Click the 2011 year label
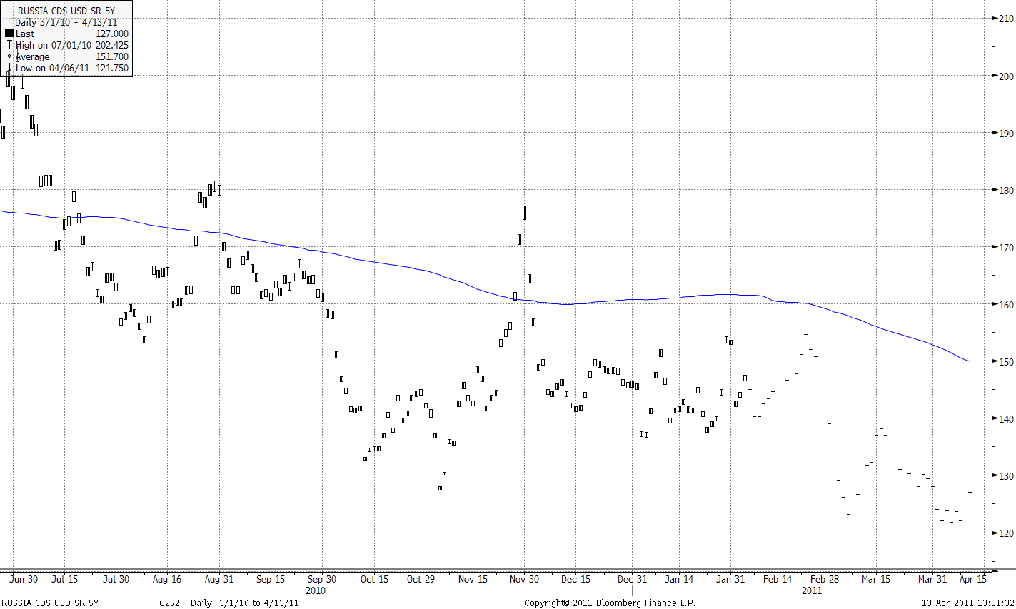This screenshot has height=609, width=1016. tap(812, 590)
